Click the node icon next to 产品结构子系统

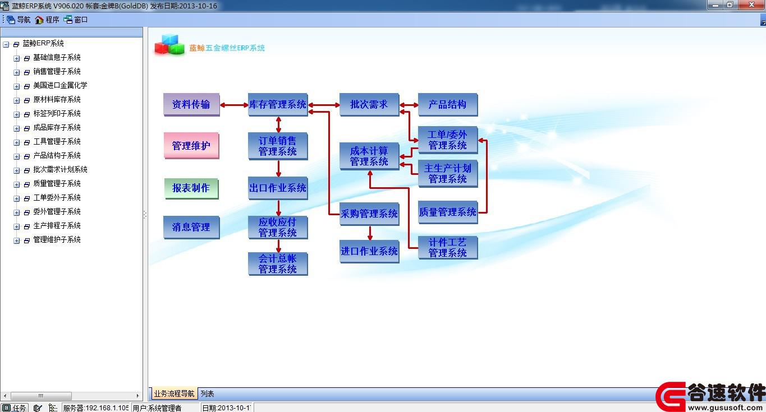[x=27, y=156]
